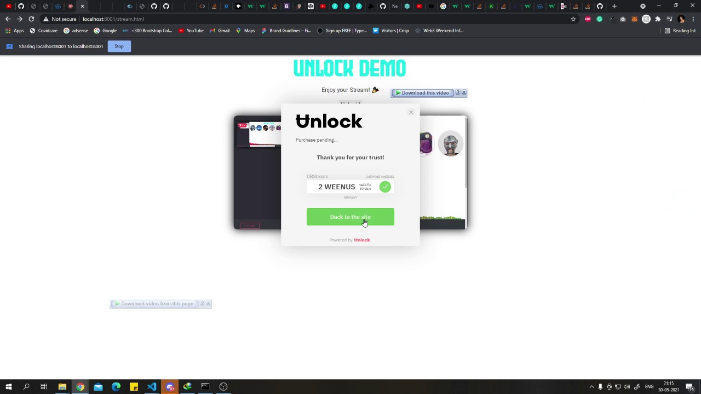The width and height of the screenshot is (701, 394).
Task: Click the green Back to the site button
Action: pos(350,217)
